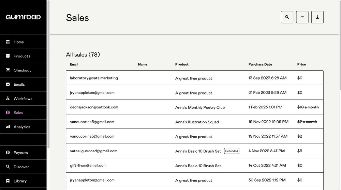The width and height of the screenshot is (341, 190).
Task: Open the Workflows menu item
Action: pyautogui.click(x=23, y=98)
